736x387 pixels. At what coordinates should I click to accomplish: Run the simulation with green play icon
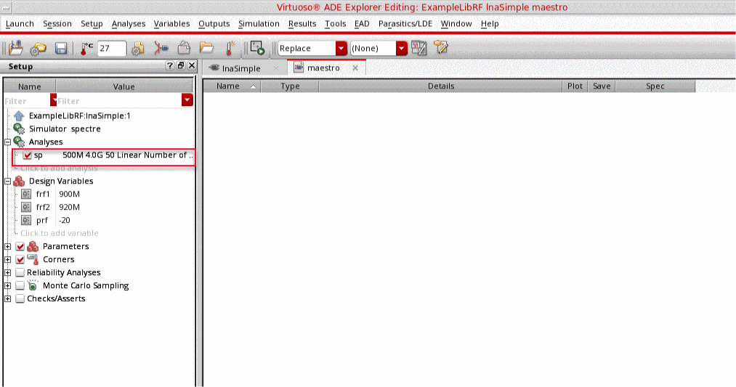(x=257, y=48)
